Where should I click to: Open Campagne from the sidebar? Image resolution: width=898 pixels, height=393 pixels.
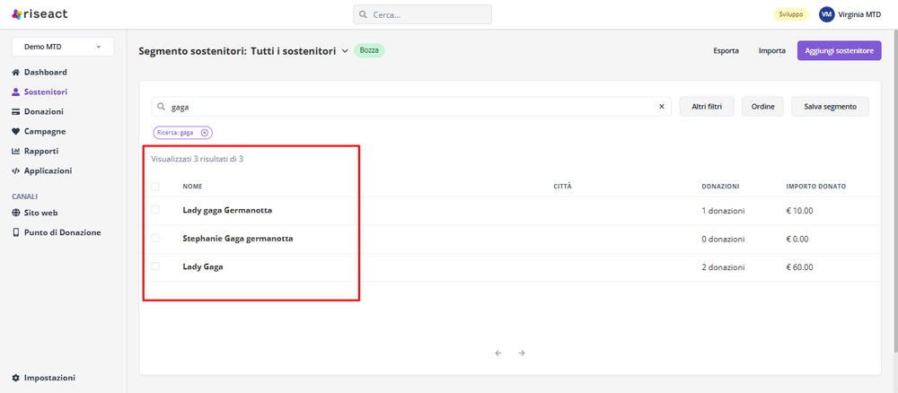click(x=44, y=131)
